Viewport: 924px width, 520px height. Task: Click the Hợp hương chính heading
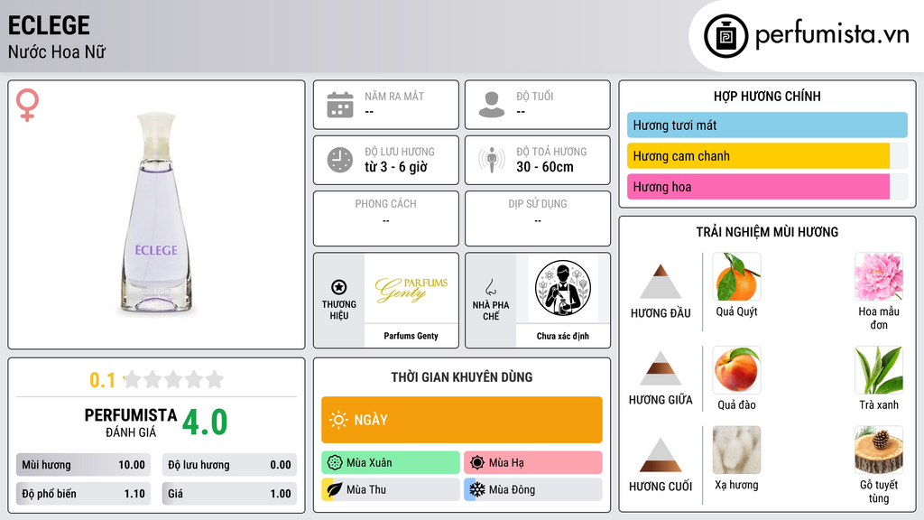[x=767, y=96]
